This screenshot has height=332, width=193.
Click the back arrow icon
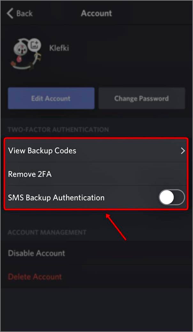pos(10,13)
